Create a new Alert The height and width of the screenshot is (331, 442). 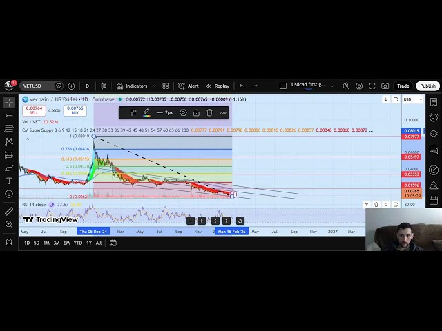(x=189, y=86)
